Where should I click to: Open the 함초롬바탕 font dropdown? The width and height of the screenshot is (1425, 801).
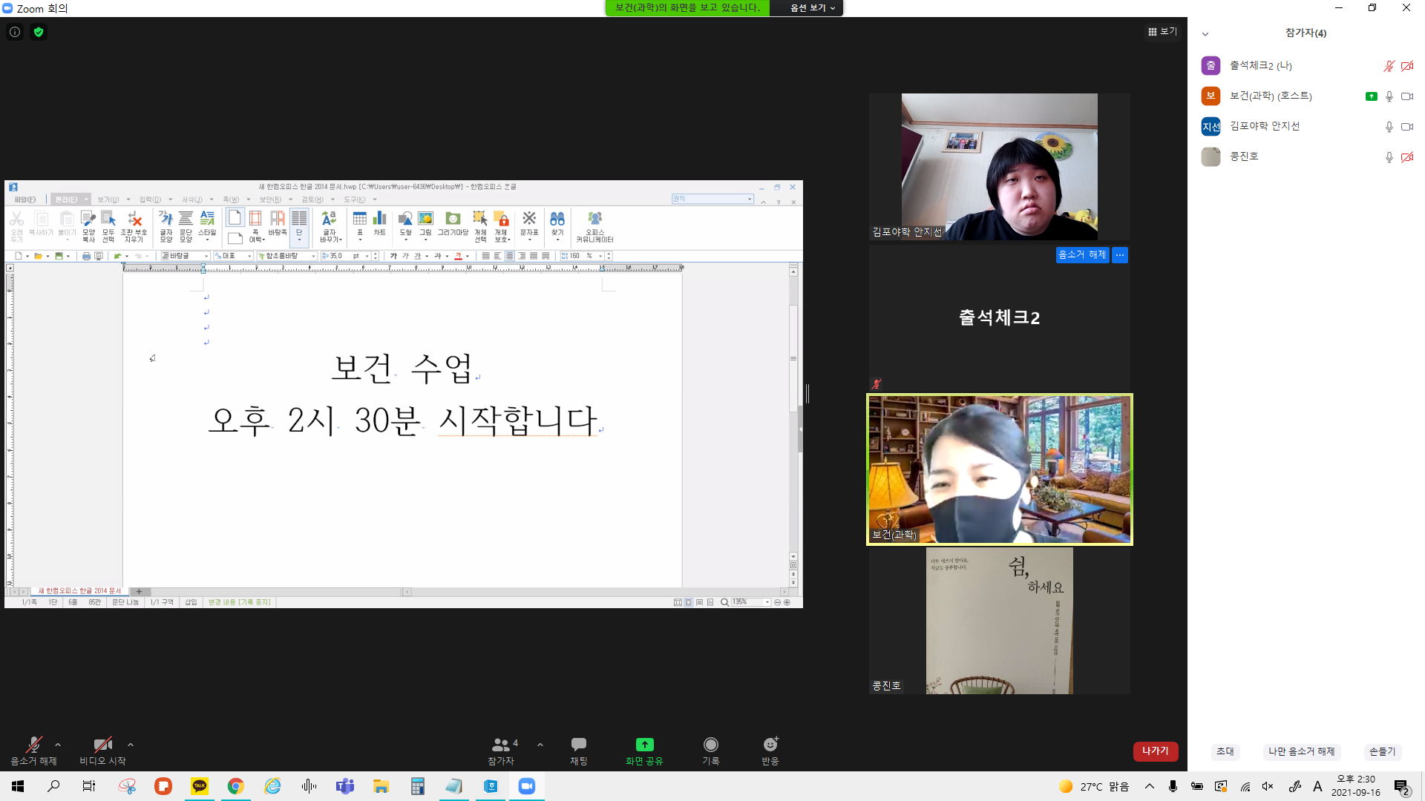pos(287,256)
